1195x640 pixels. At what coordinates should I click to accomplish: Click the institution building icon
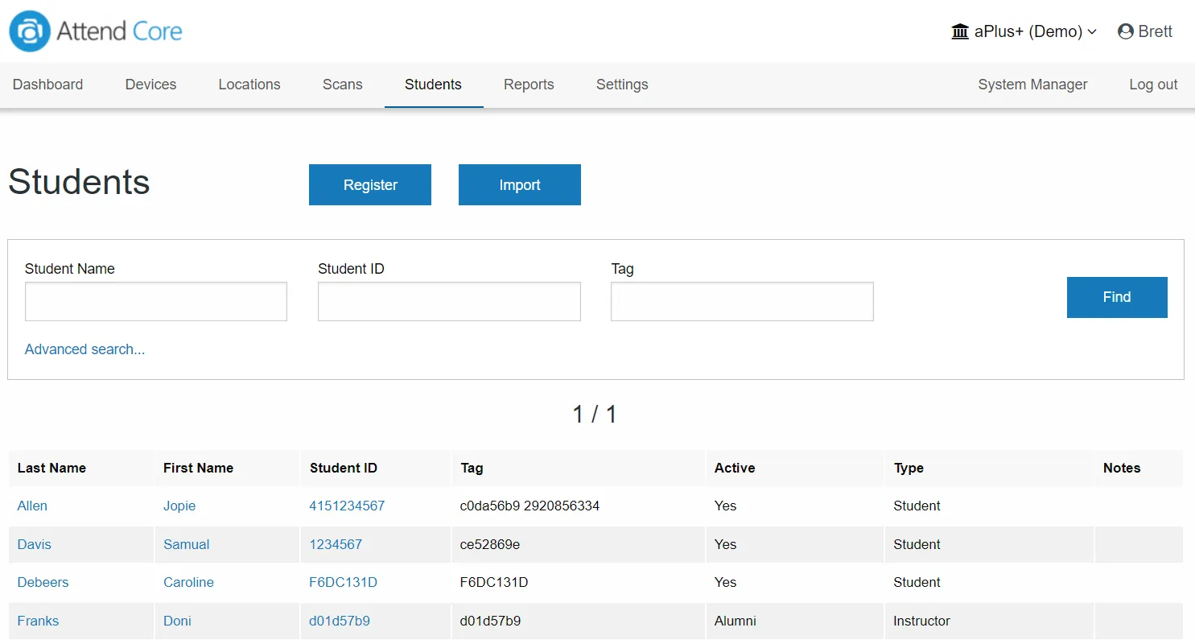point(960,31)
